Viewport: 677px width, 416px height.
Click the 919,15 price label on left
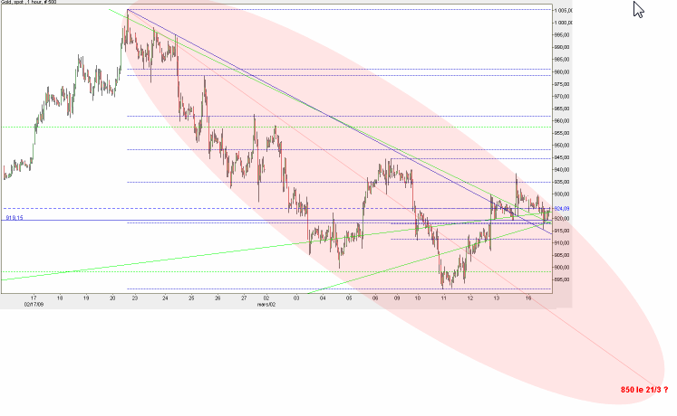pos(15,218)
